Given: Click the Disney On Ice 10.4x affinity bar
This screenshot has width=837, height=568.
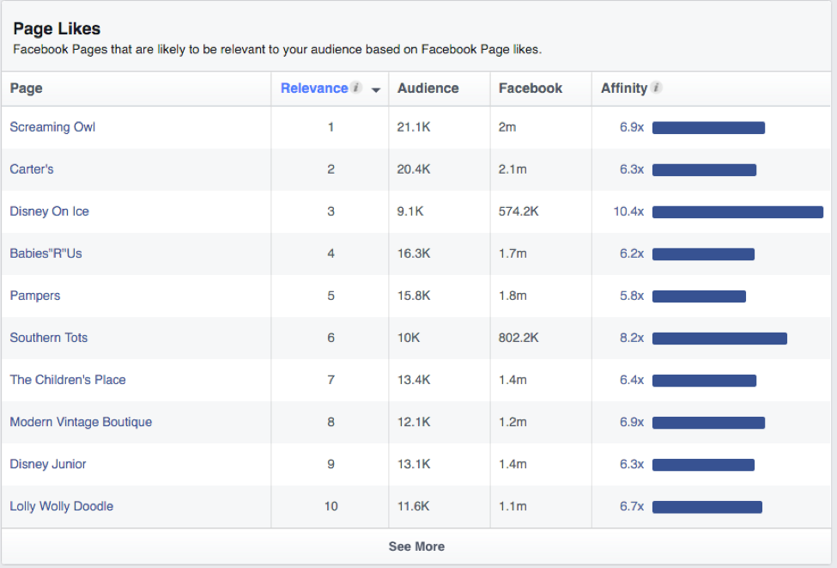Looking at the screenshot, I should click(737, 212).
